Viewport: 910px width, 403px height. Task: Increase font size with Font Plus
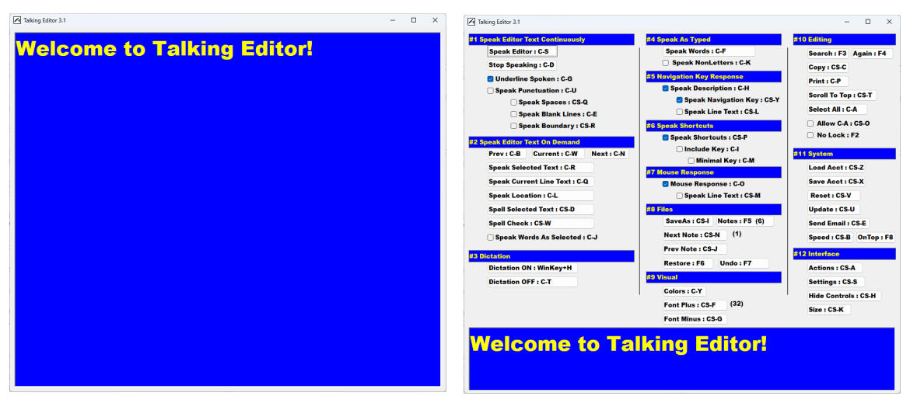pos(694,305)
